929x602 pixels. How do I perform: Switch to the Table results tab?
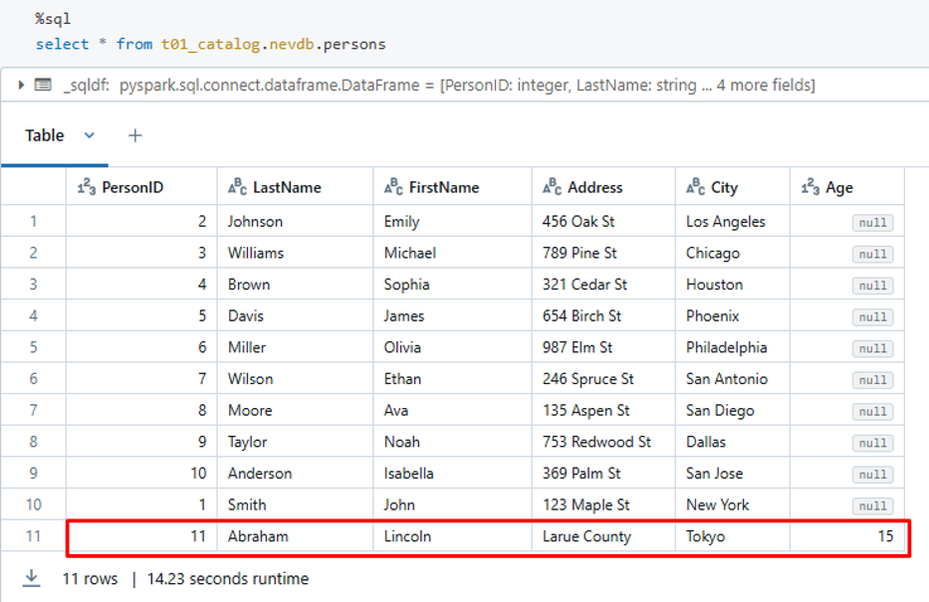tap(45, 135)
